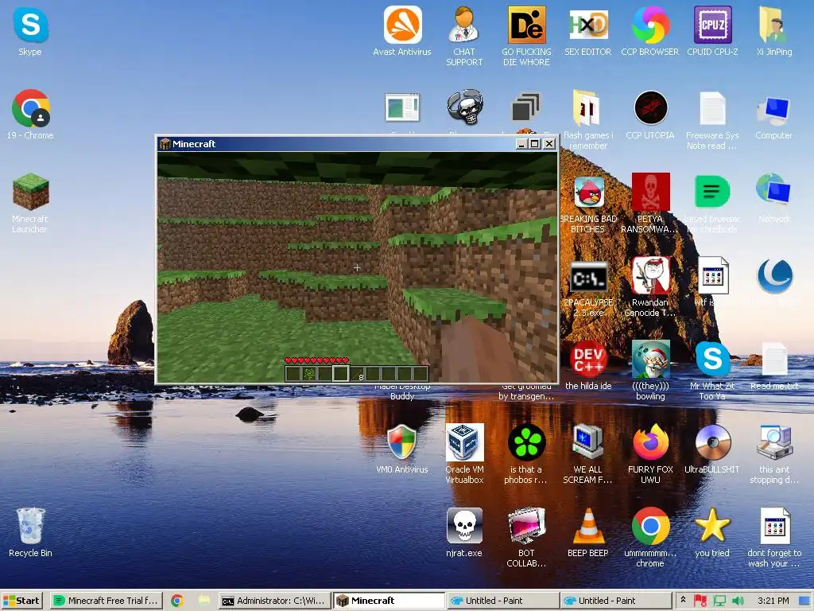Select the FURRY FOX UWU Firefox icon
The height and width of the screenshot is (611, 814).
coord(650,442)
